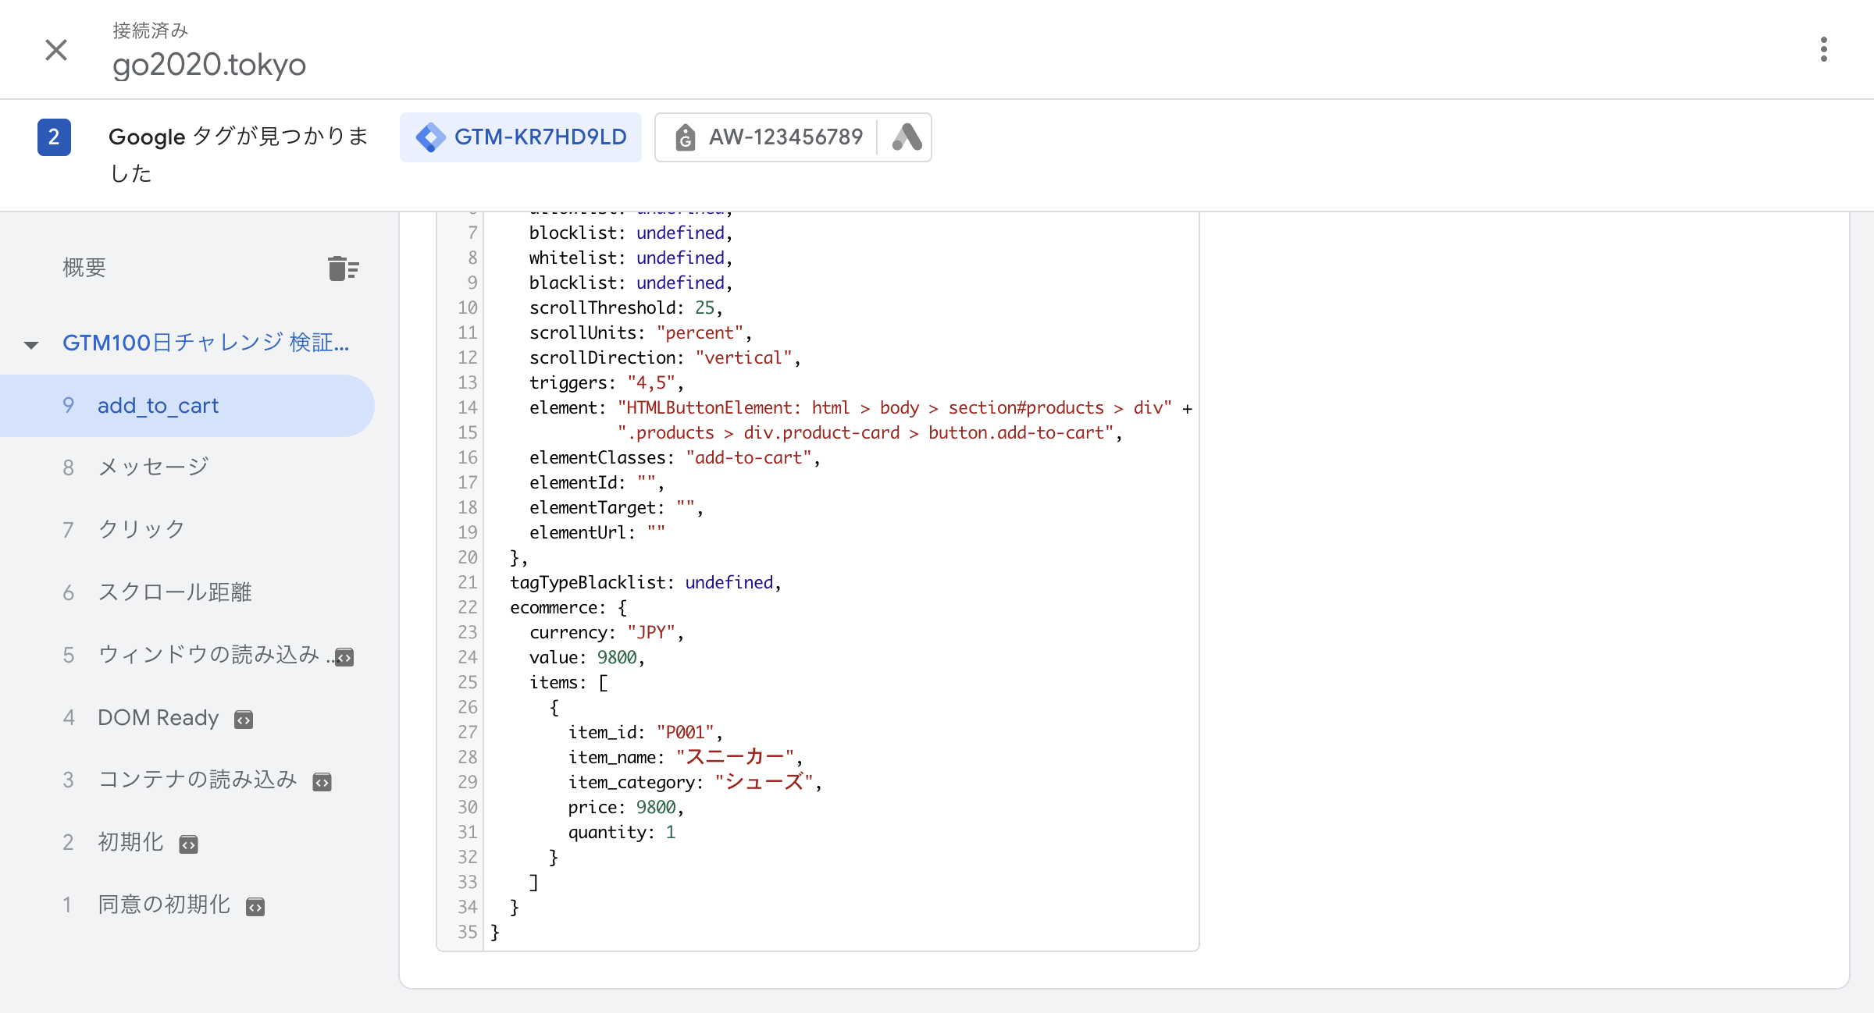
Task: Open the three-dot options menu
Action: coord(1823,49)
